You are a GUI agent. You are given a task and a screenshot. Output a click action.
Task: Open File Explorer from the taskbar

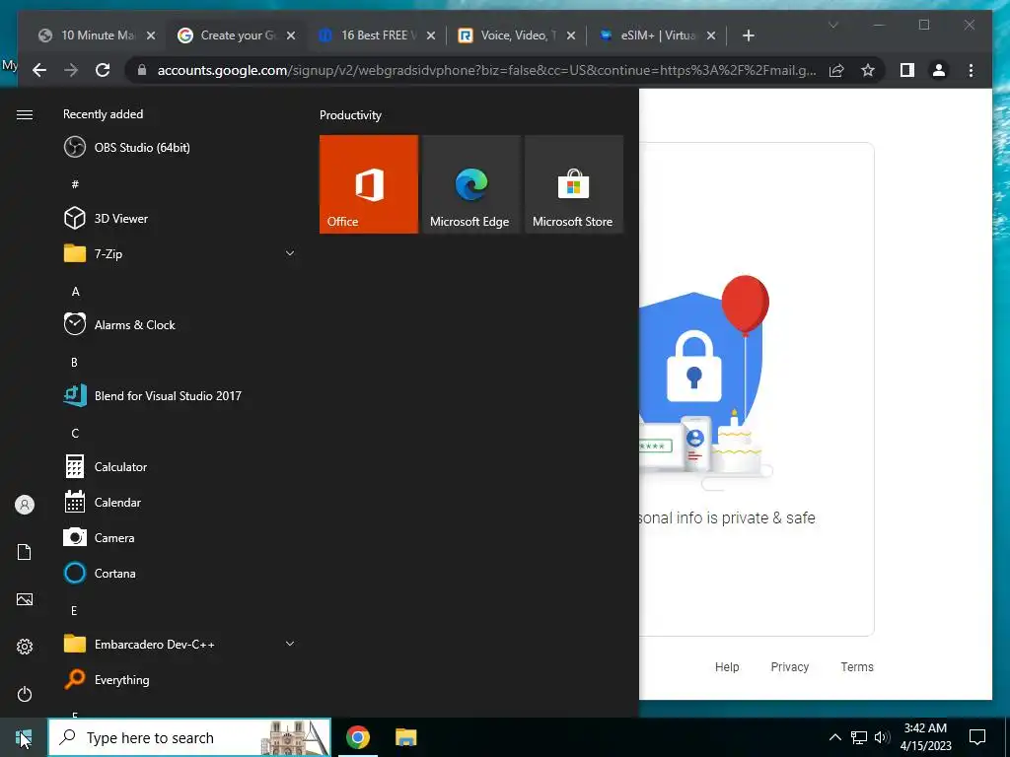pyautogui.click(x=405, y=737)
